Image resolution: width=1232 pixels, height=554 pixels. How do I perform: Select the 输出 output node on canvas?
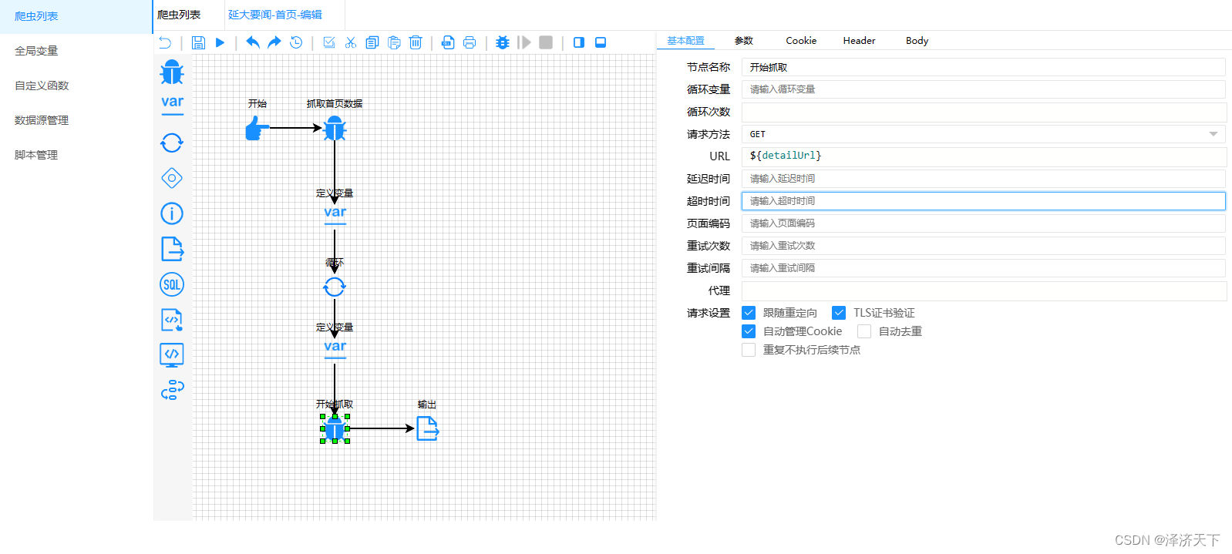tap(428, 428)
